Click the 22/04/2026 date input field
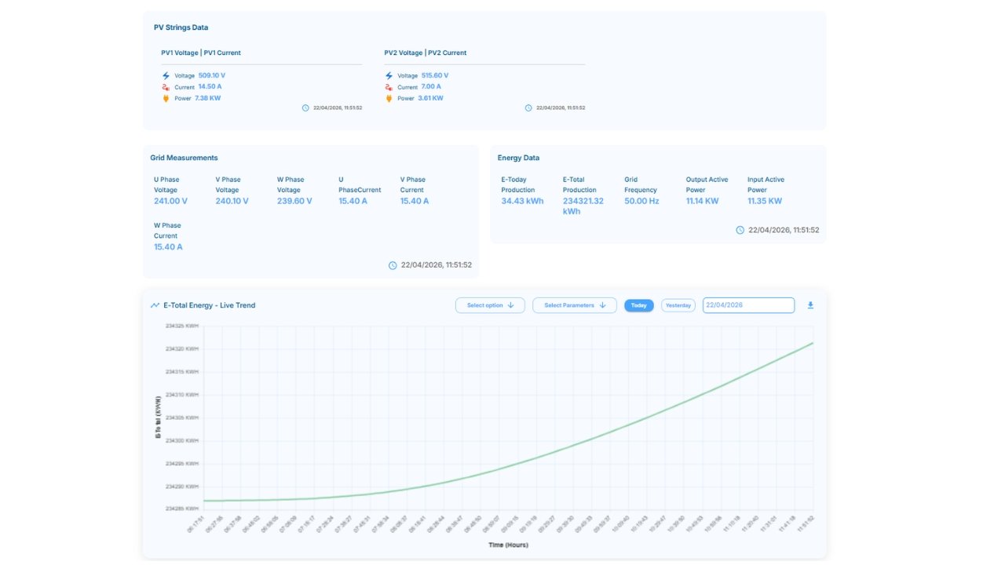 coord(747,305)
